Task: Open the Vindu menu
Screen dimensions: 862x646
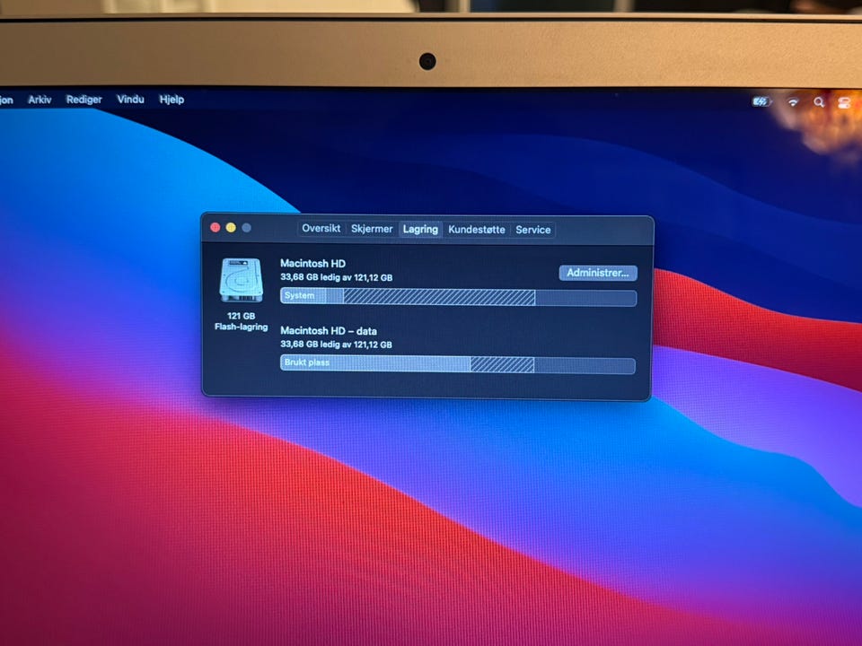Action: click(130, 100)
